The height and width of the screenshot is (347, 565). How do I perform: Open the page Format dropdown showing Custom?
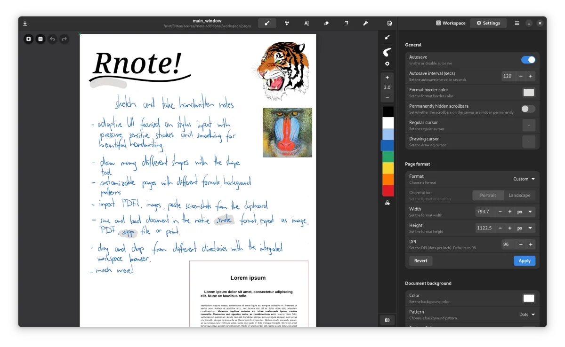coord(524,179)
